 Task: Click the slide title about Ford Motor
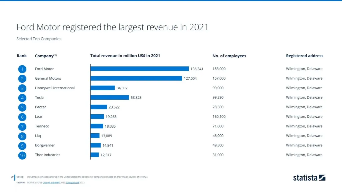112,27
